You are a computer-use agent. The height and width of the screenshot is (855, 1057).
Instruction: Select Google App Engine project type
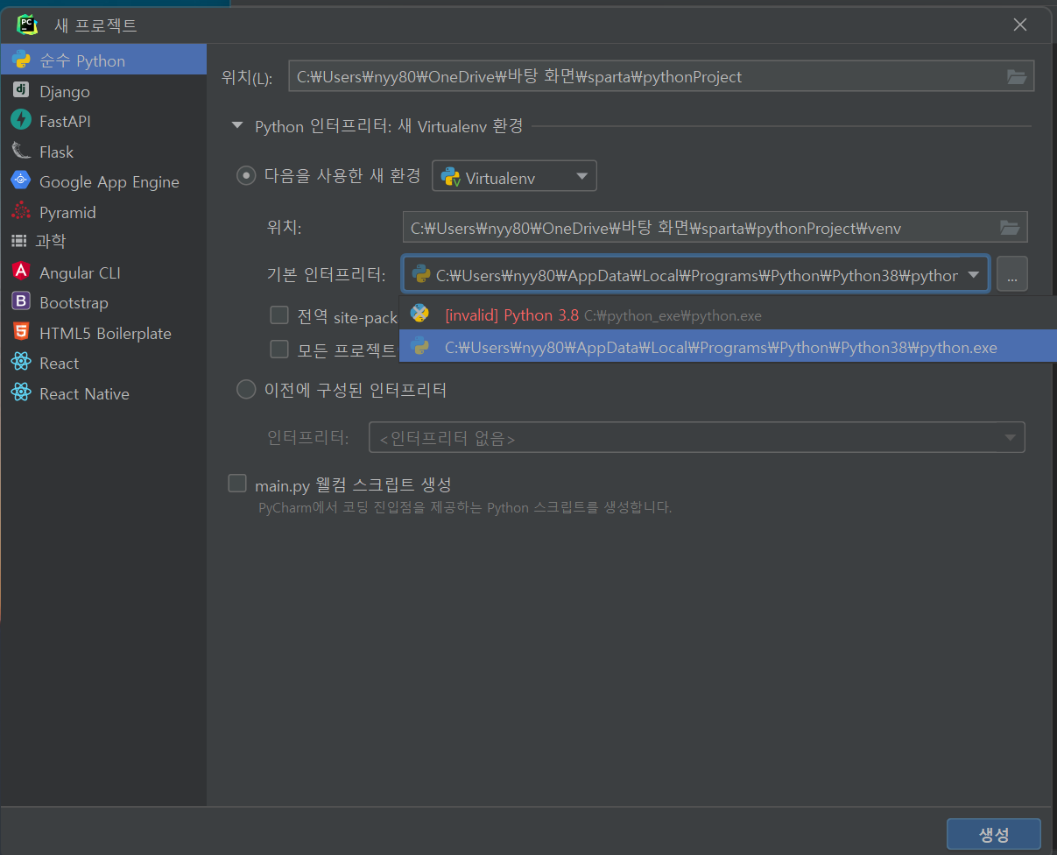[103, 181]
